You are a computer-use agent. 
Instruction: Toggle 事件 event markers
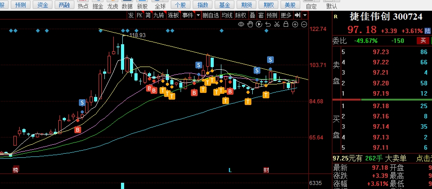click(x=188, y=15)
